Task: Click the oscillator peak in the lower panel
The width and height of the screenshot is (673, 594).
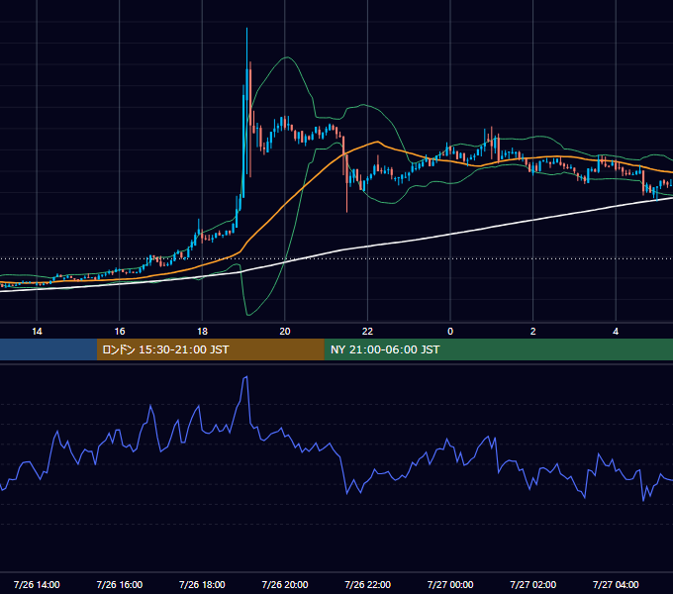Action: (246, 377)
